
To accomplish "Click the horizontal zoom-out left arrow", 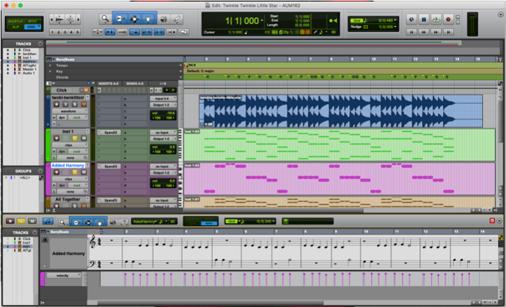I will [x=52, y=20].
